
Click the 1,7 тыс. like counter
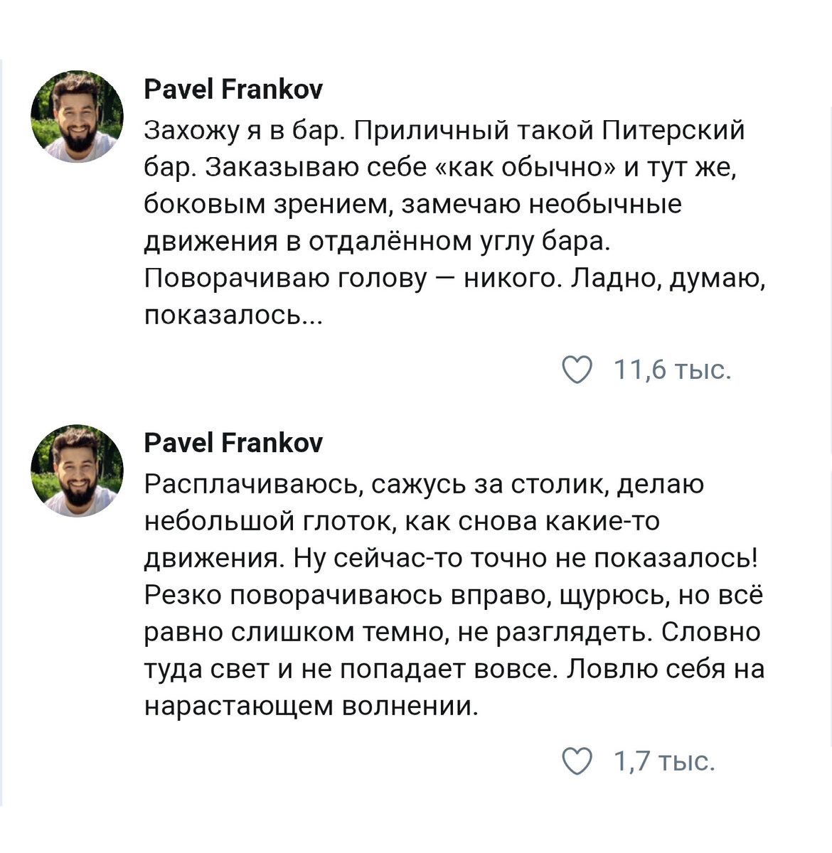(x=664, y=761)
